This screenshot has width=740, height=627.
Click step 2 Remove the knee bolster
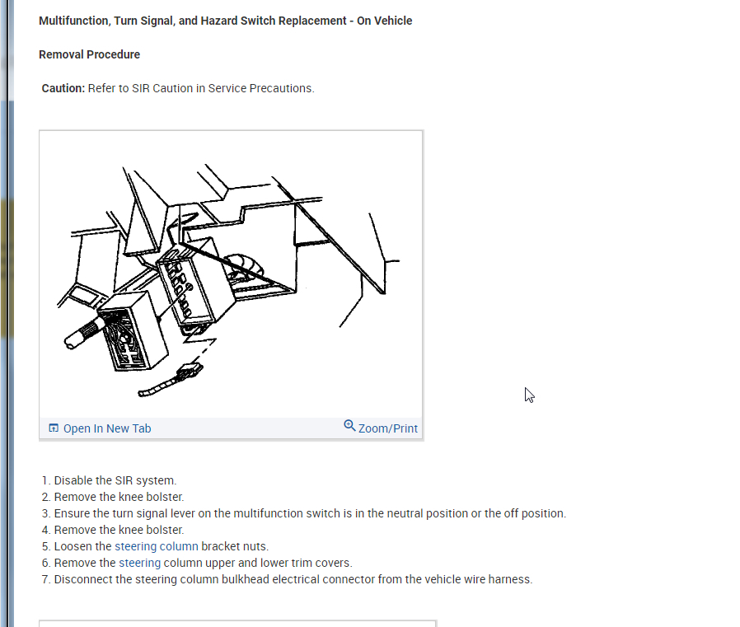[x=113, y=497]
